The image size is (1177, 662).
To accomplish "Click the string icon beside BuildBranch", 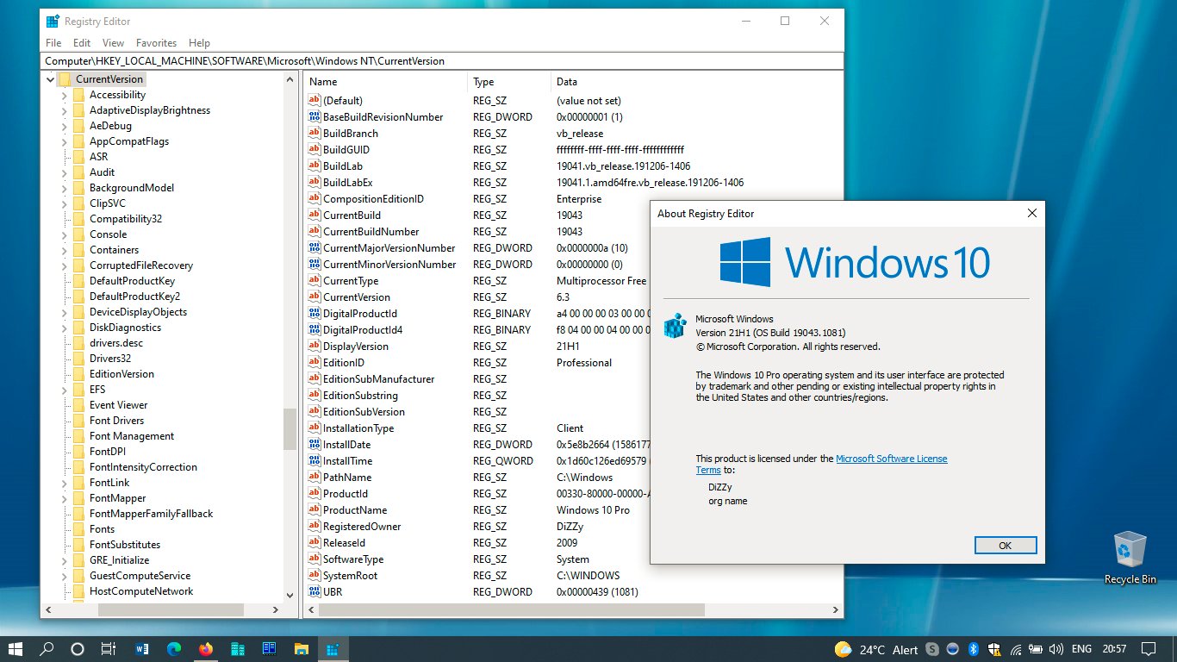I will [x=314, y=134].
